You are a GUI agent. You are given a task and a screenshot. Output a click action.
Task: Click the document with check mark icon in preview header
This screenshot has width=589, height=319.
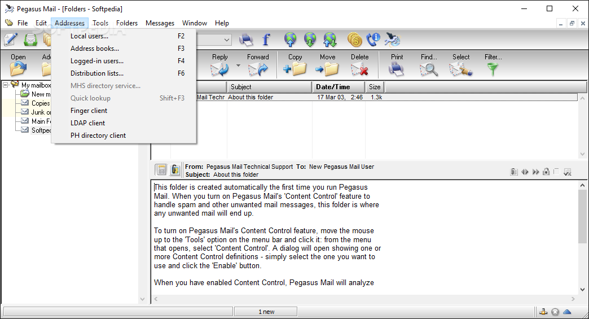click(568, 172)
